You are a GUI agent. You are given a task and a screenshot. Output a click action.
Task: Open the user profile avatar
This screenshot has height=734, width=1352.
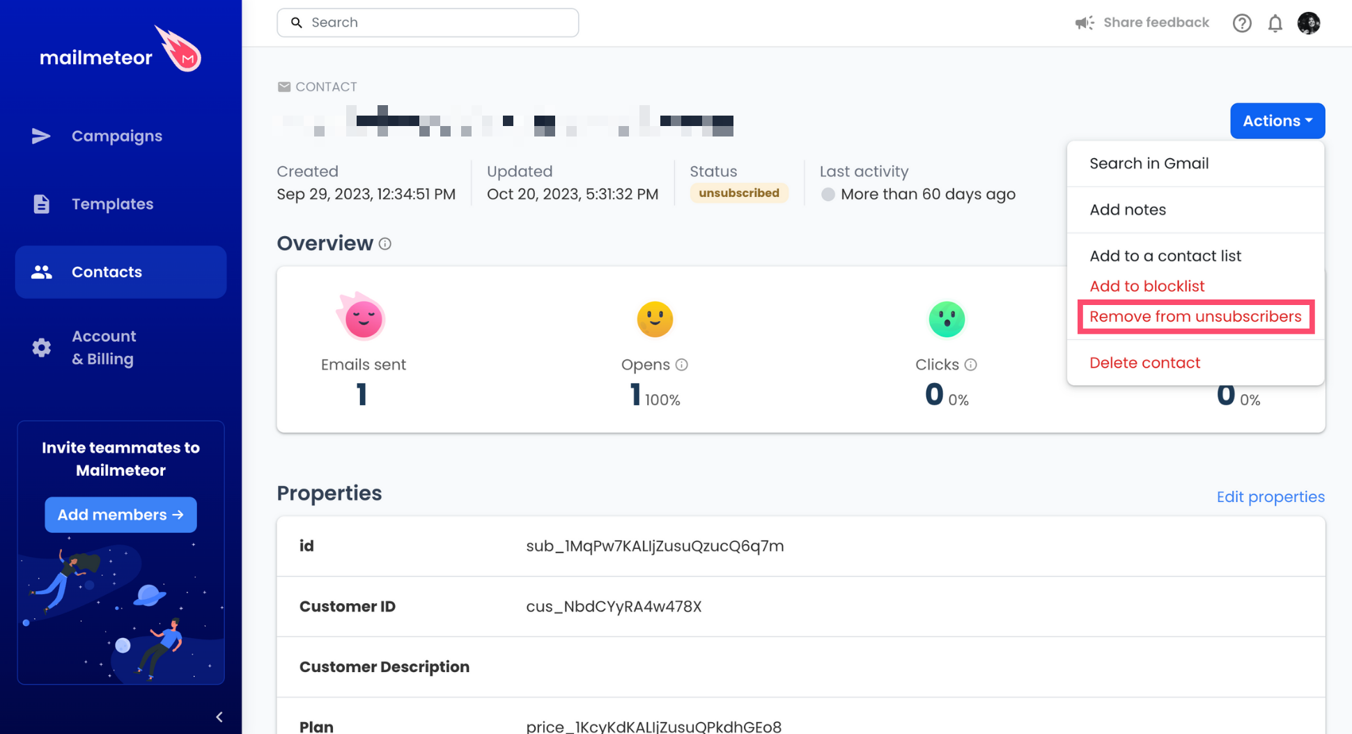(1309, 23)
